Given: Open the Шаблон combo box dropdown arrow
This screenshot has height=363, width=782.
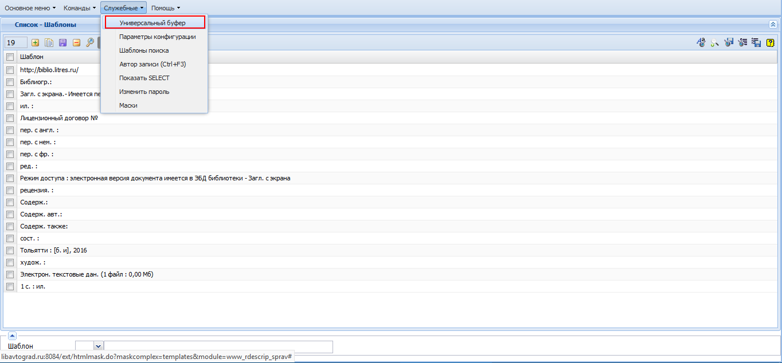Looking at the screenshot, I should click(x=98, y=346).
